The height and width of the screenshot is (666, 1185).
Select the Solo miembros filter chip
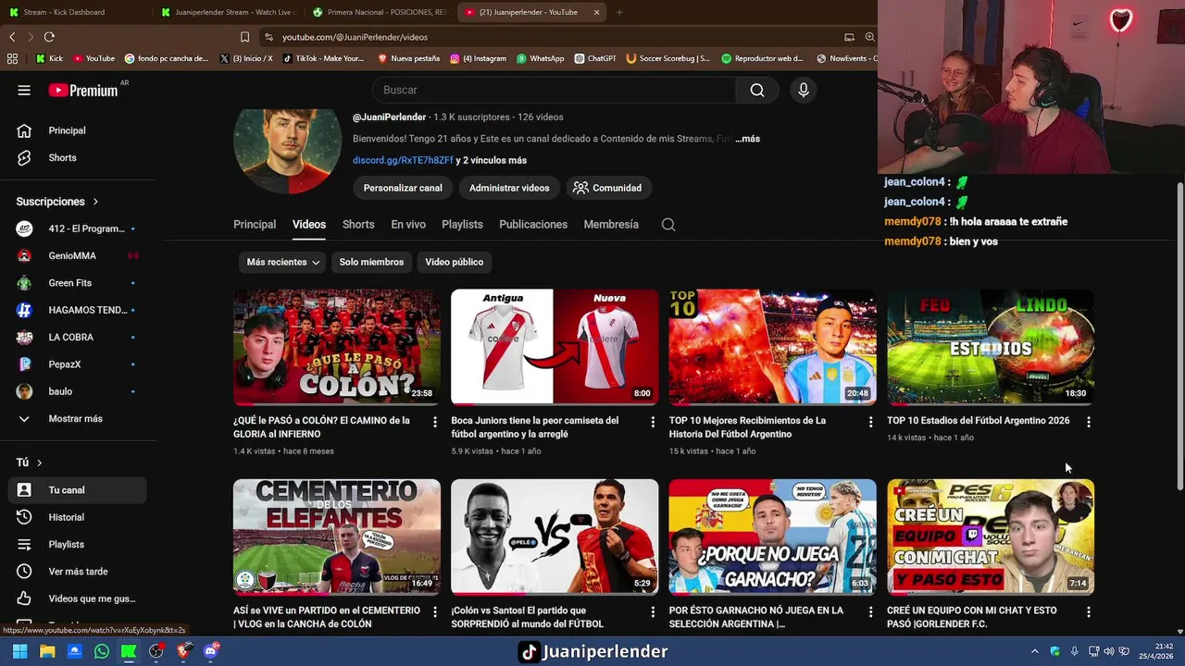pyautogui.click(x=371, y=262)
